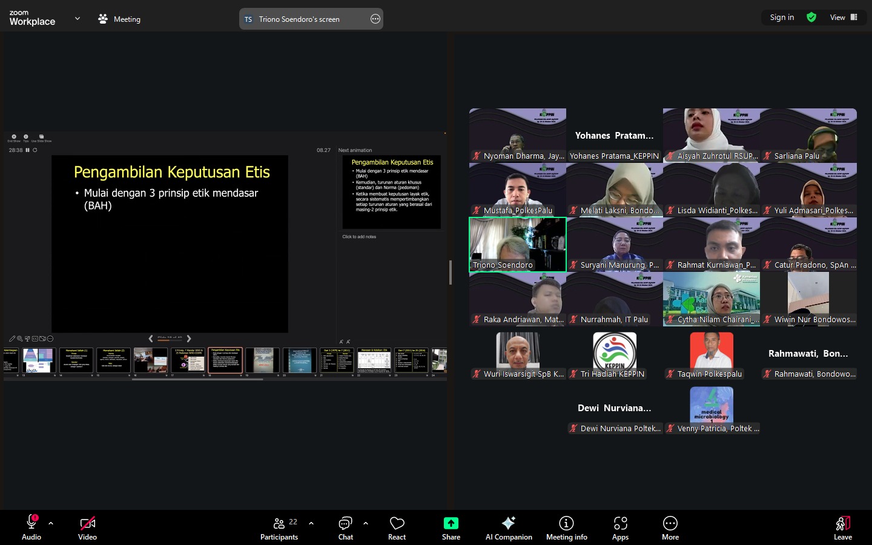Image resolution: width=872 pixels, height=545 pixels.
Task: Leave the meeting
Action: (842, 527)
